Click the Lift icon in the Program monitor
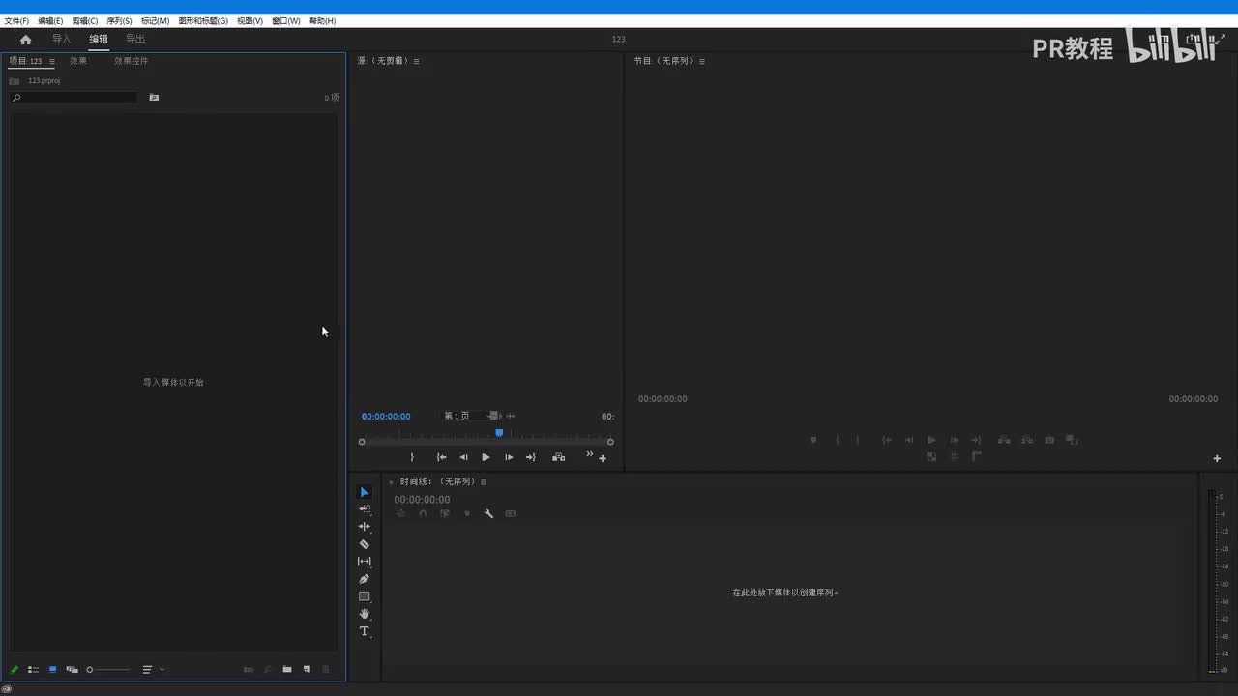Screen dimensions: 1238x696 coord(1004,440)
